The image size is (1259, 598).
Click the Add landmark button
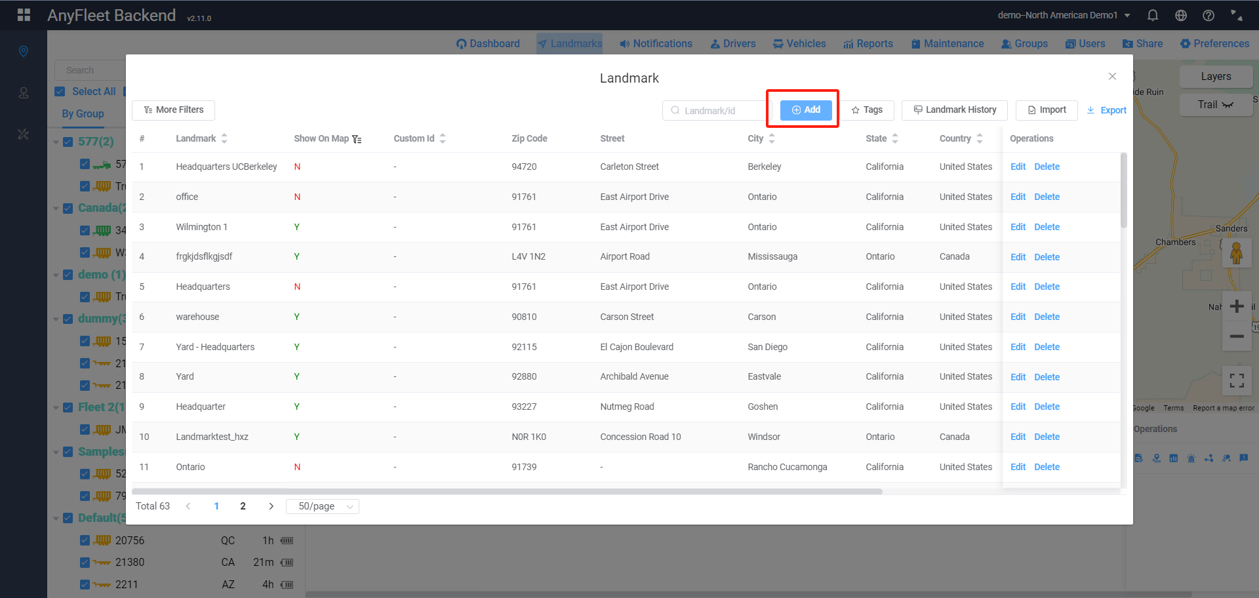(806, 110)
